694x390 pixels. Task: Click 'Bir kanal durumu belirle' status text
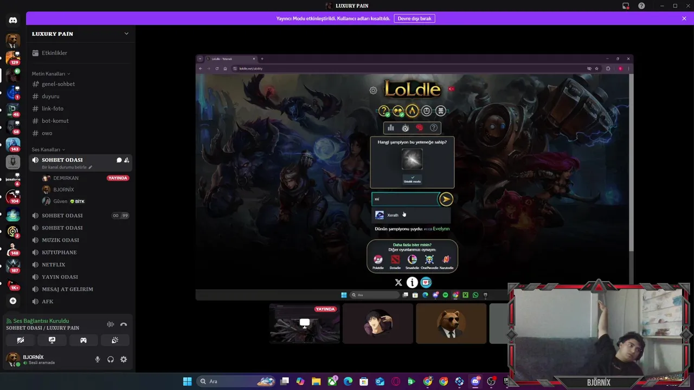click(x=64, y=167)
